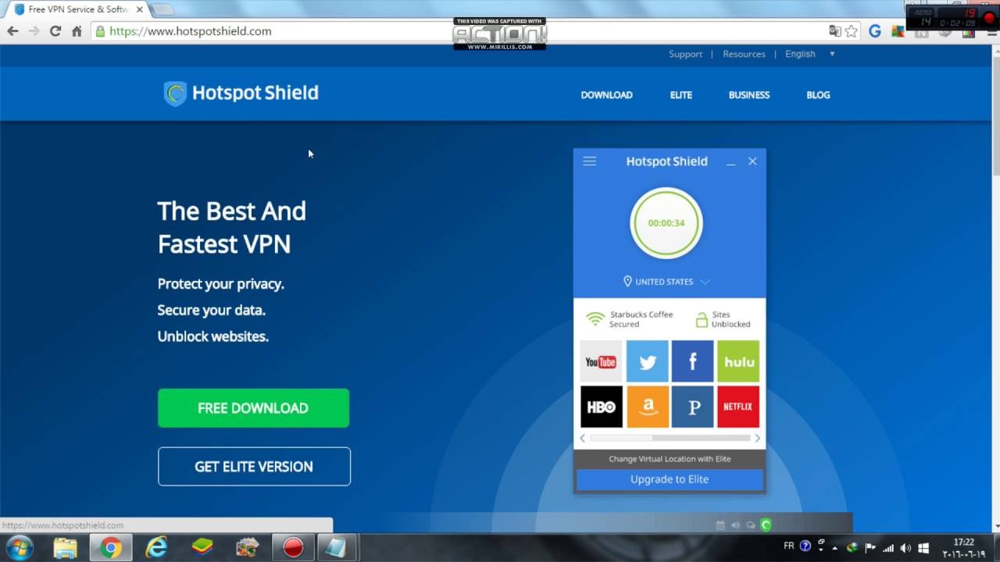The width and height of the screenshot is (1000, 562).
Task: Click the taskbar clock showing 17:22
Action: (964, 547)
